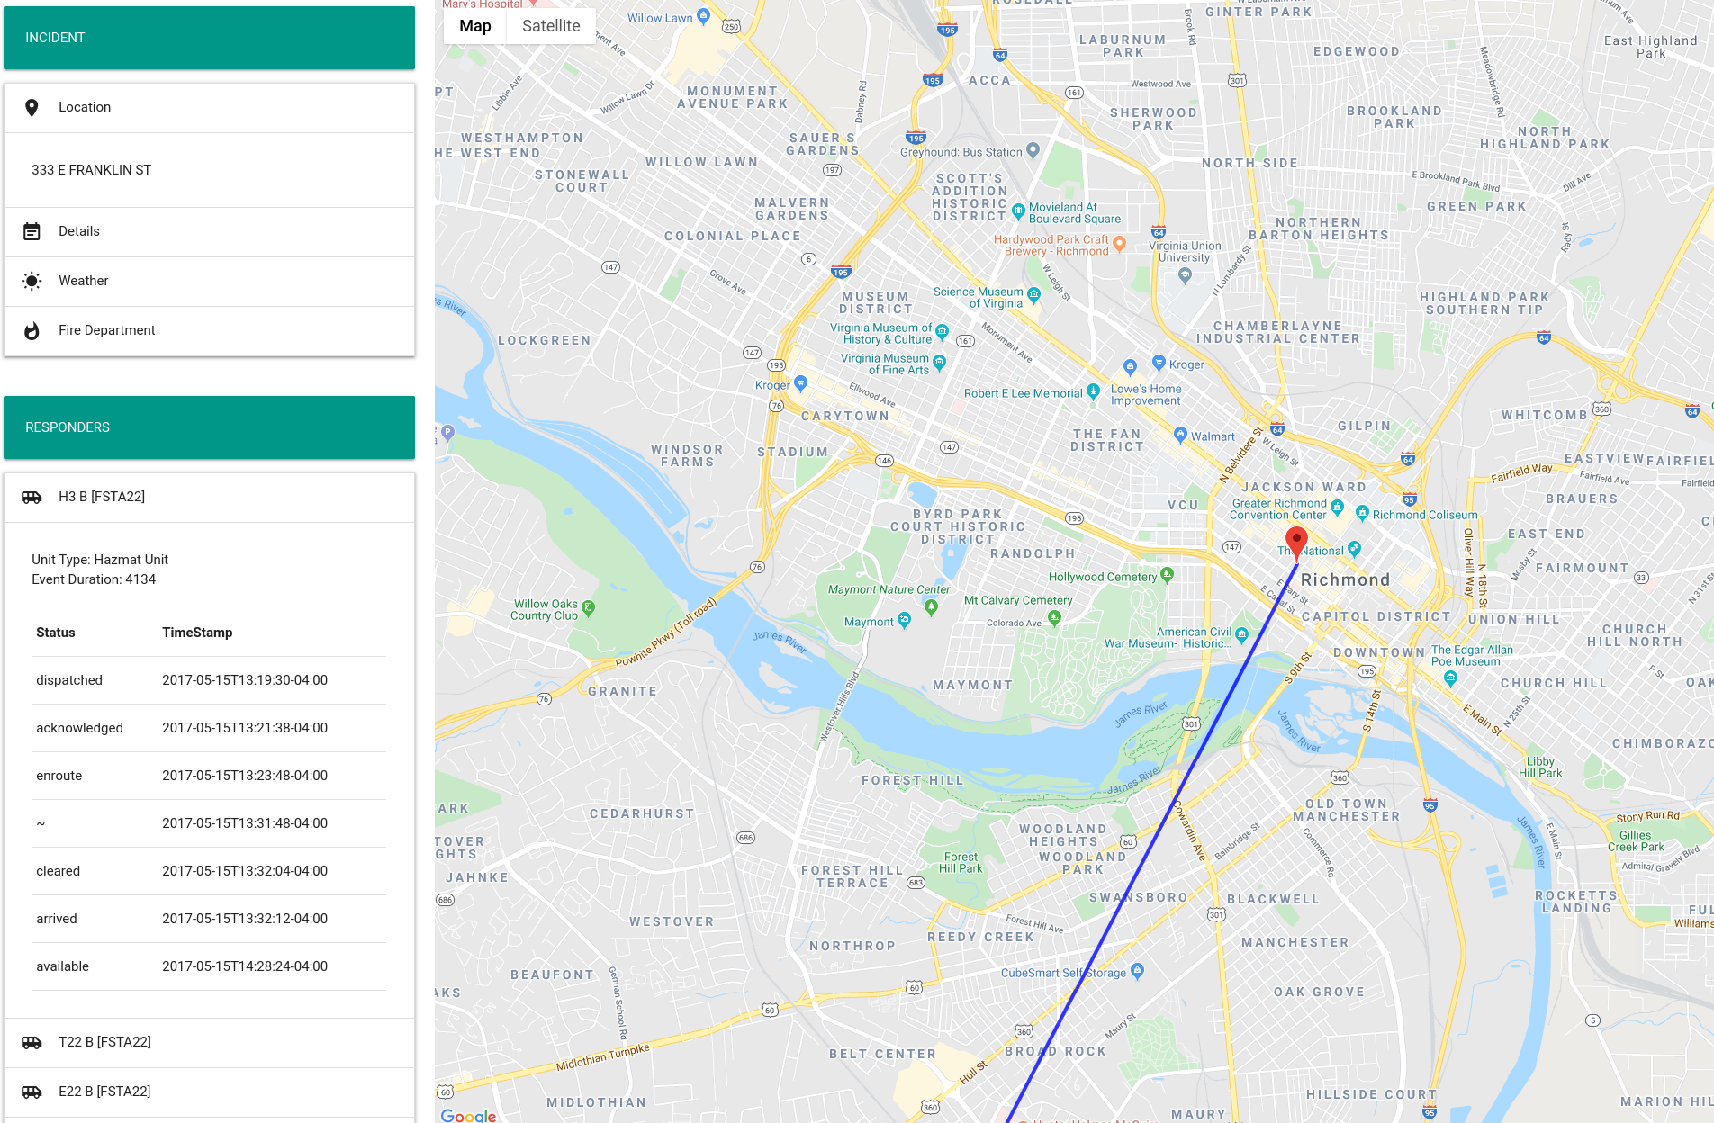Screen dimensions: 1714x1123
Task: Click the Movieland At Boulevard Square pin
Action: point(1018,211)
